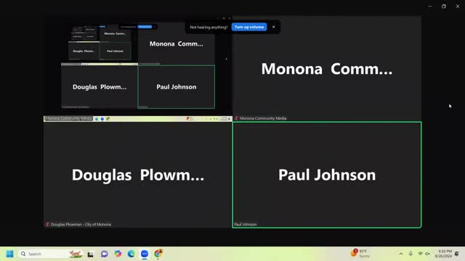Open the Task View icon in the taskbar
Screen dimensions: 465x261
click(90, 254)
